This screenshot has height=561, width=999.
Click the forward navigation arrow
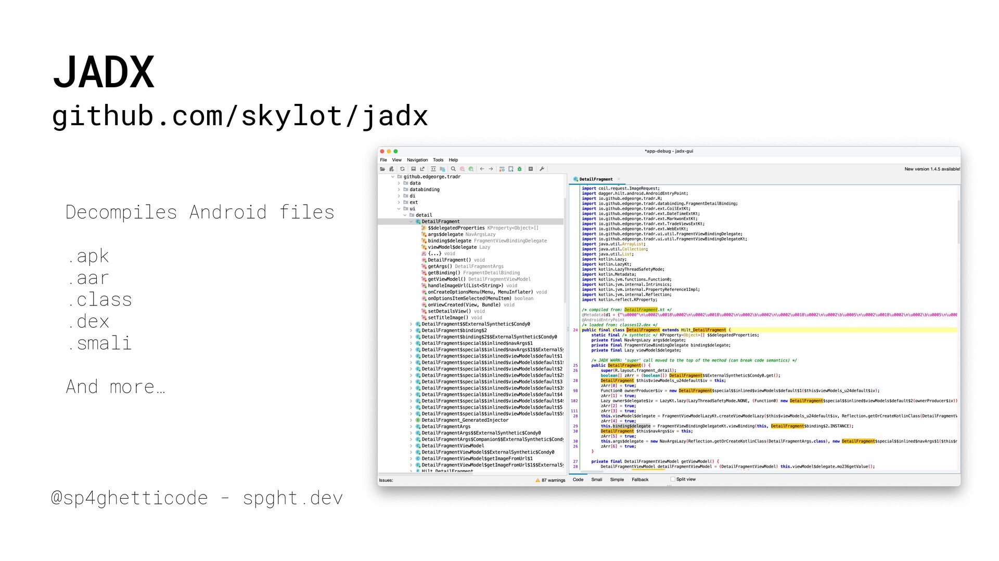click(491, 169)
